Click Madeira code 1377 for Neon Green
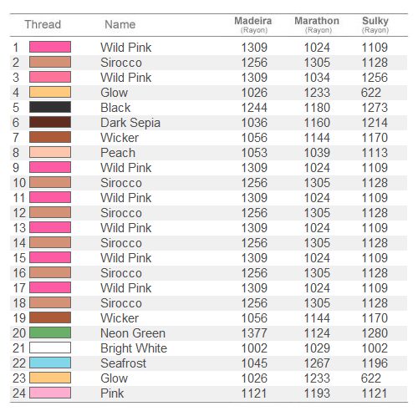Image resolution: width=418 pixels, height=411 pixels. (254, 333)
